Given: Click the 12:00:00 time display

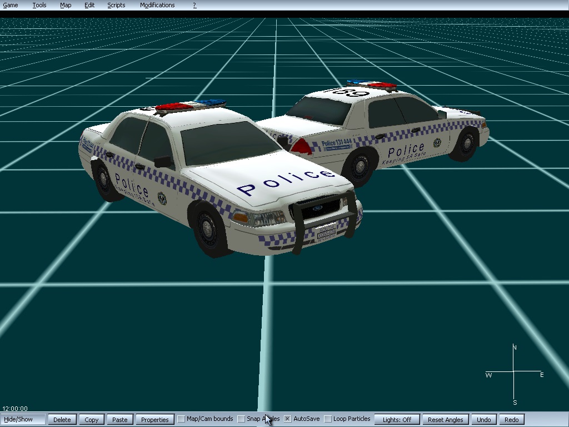Looking at the screenshot, I should [15, 409].
